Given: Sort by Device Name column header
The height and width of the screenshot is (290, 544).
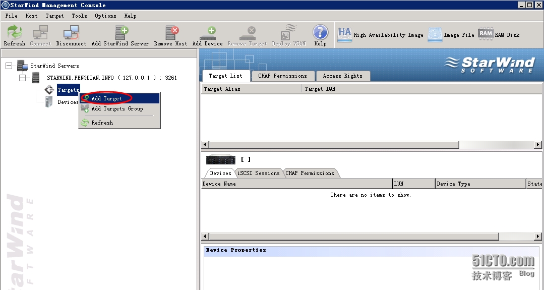Looking at the screenshot, I should [x=296, y=184].
